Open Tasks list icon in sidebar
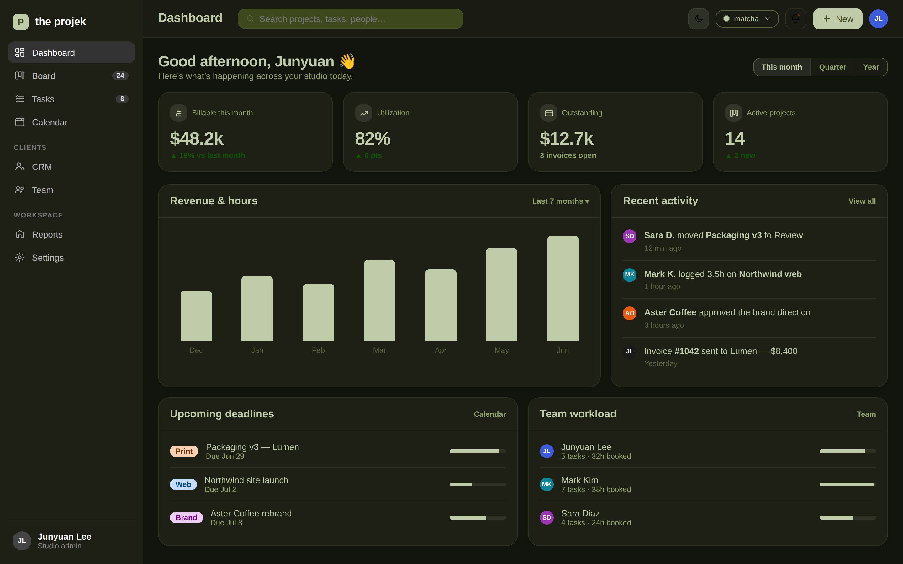903x564 pixels. [x=20, y=99]
